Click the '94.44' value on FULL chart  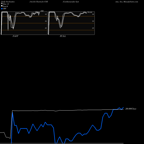click(90, 12)
